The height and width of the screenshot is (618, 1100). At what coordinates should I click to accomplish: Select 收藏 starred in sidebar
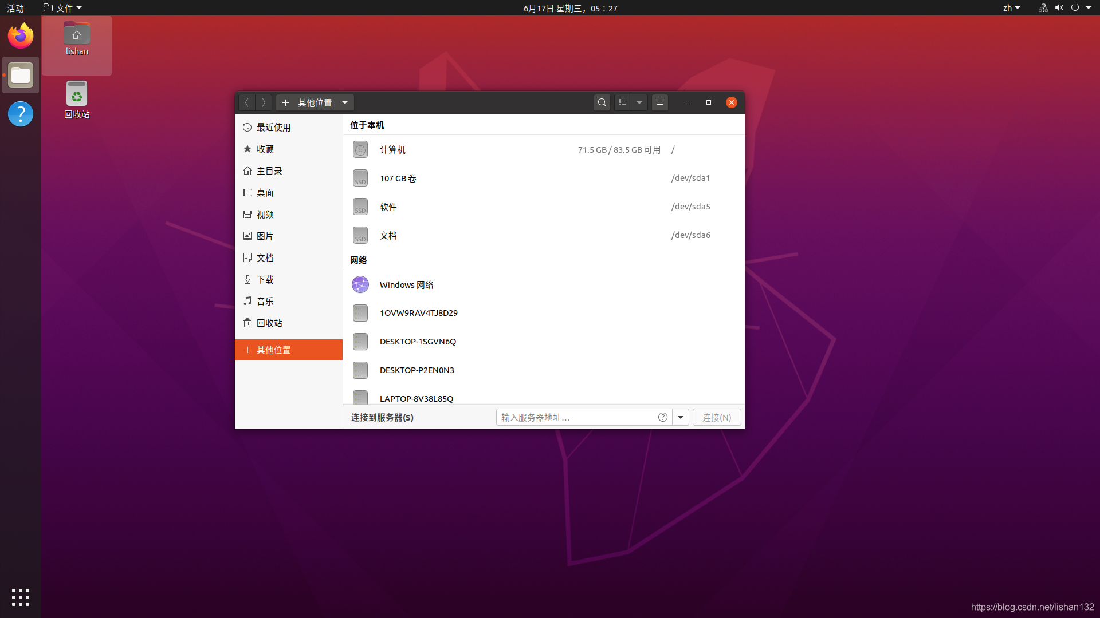[x=265, y=149]
